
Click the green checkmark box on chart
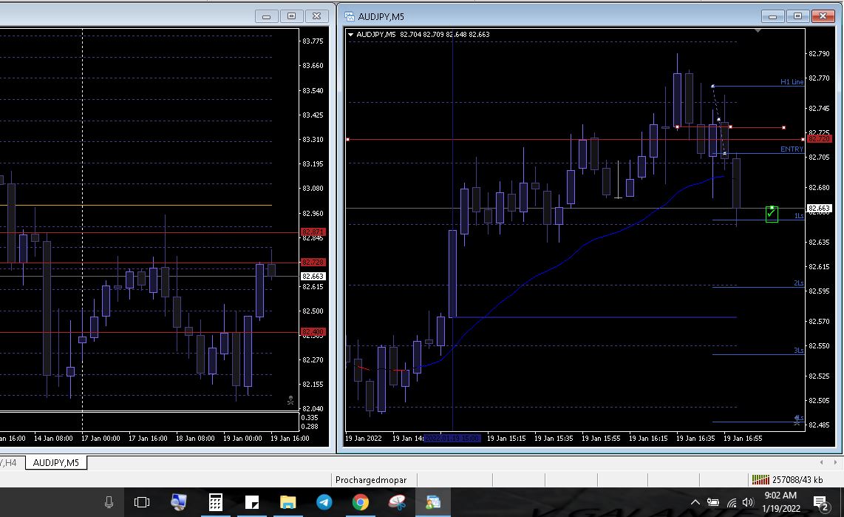coord(772,214)
